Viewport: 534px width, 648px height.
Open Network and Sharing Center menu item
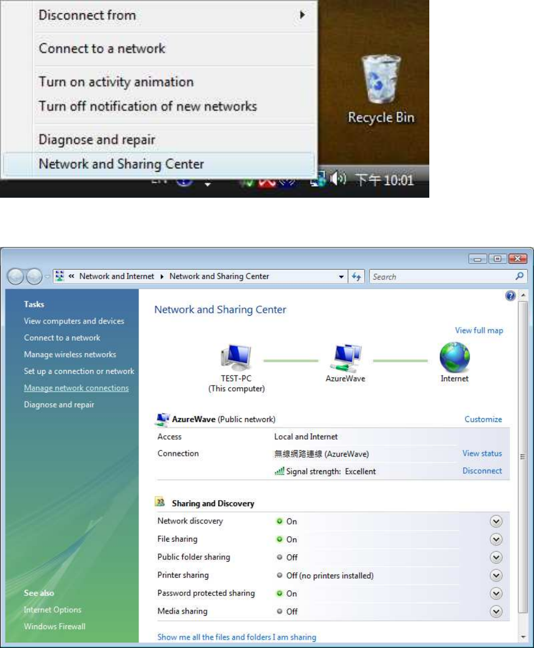tap(159, 164)
